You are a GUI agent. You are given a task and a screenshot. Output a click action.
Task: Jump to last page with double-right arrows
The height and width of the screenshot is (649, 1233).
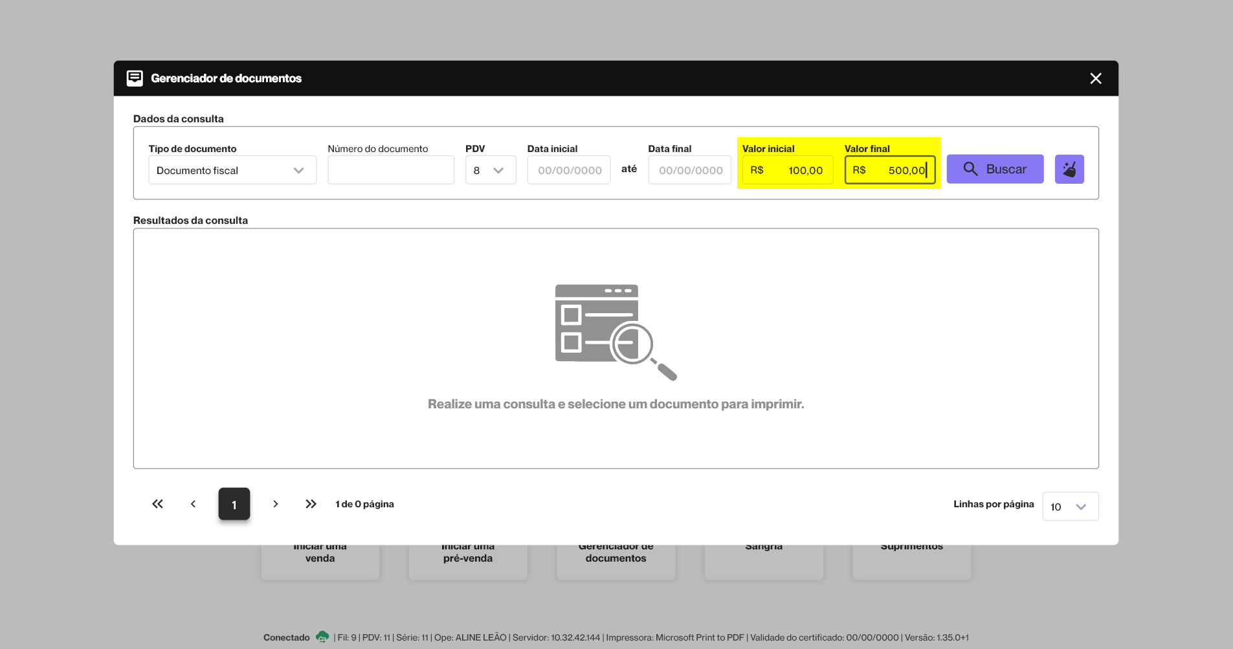311,504
